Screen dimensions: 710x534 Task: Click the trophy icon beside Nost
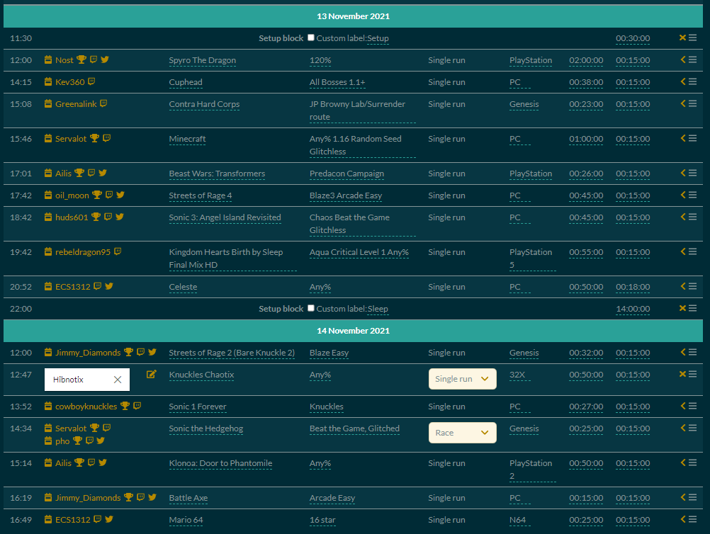pos(81,59)
